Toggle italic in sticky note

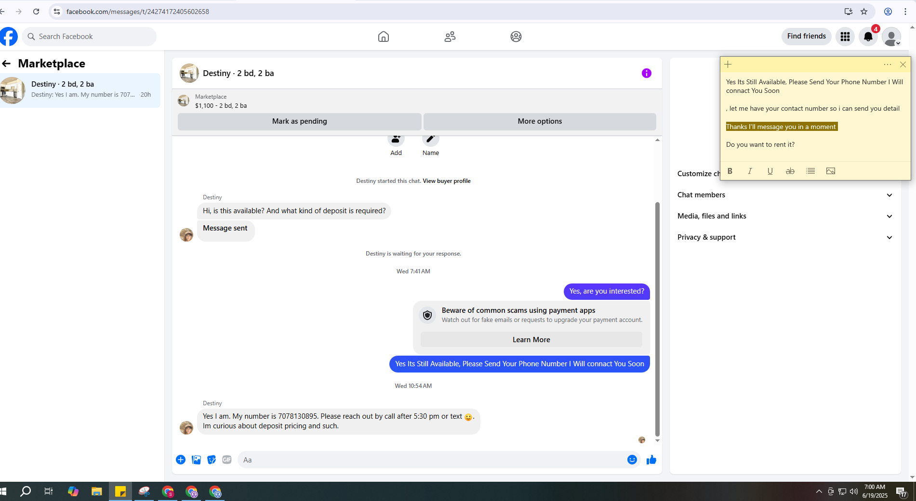(x=750, y=171)
